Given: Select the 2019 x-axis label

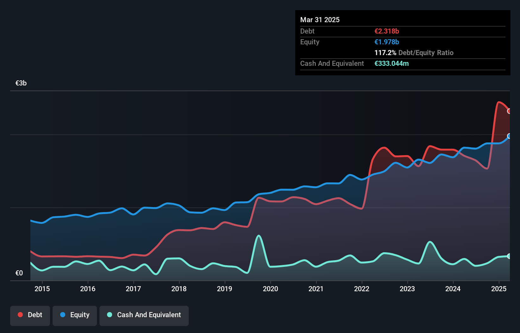Looking at the screenshot, I should click(225, 289).
